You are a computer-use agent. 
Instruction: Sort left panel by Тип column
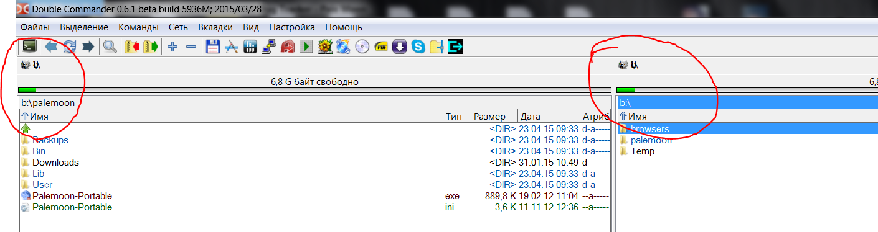click(456, 116)
